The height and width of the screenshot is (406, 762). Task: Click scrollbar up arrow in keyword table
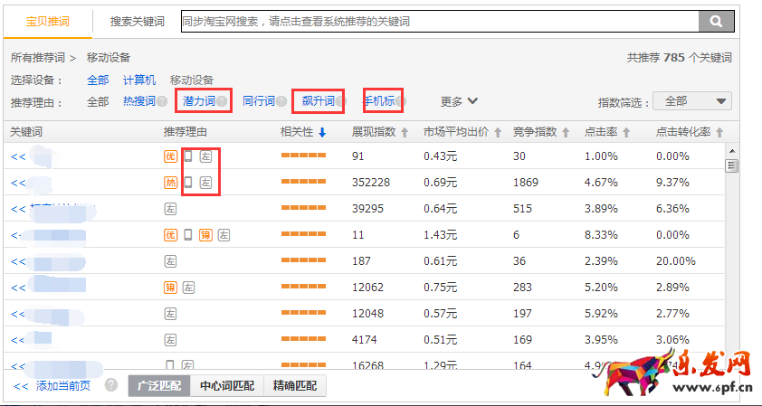pyautogui.click(x=731, y=151)
